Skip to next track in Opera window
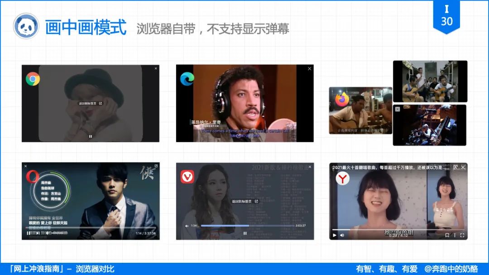The height and width of the screenshot is (275, 489). pos(38,233)
